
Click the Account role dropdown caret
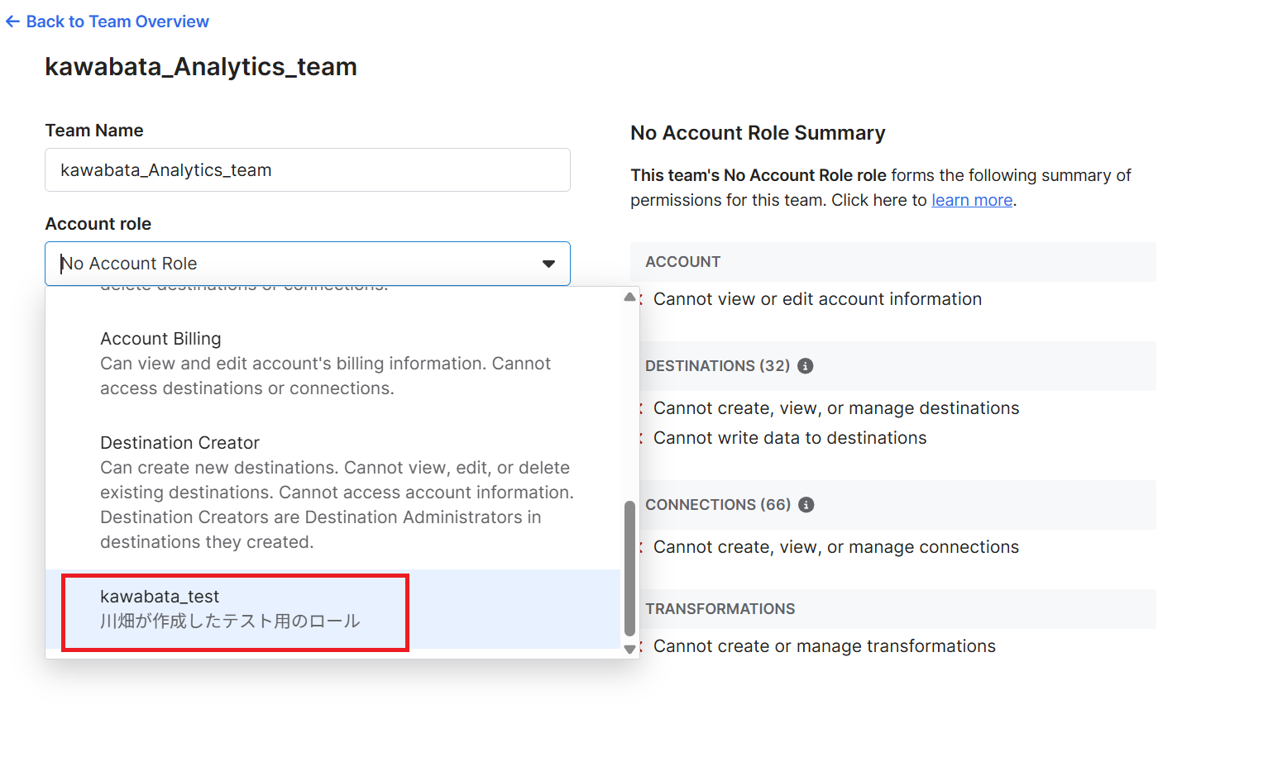coord(548,264)
